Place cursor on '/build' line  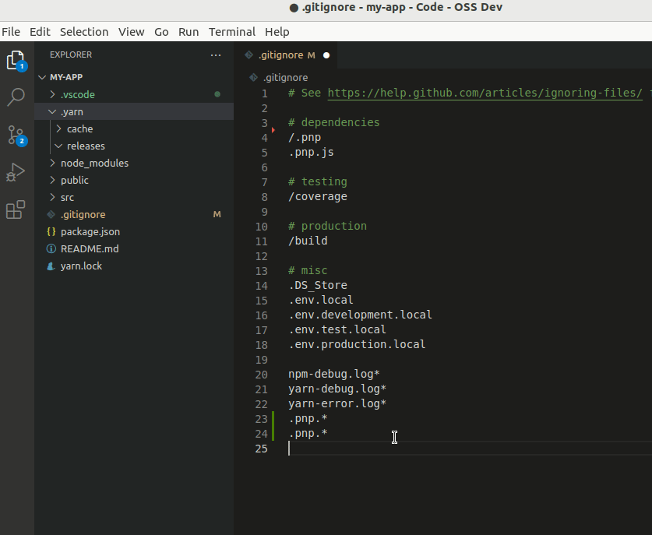click(x=308, y=241)
